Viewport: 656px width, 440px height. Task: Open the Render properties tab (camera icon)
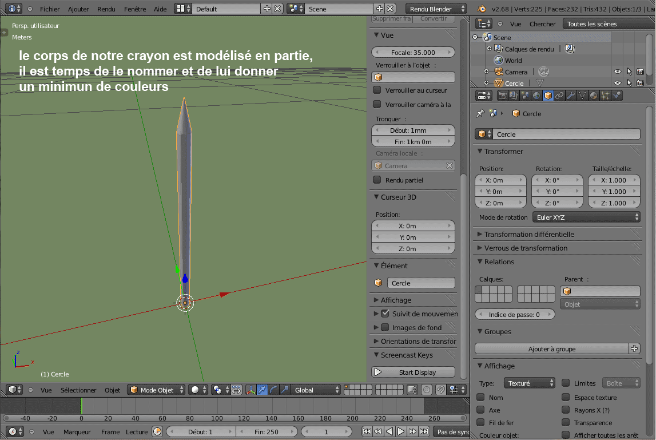coord(503,96)
